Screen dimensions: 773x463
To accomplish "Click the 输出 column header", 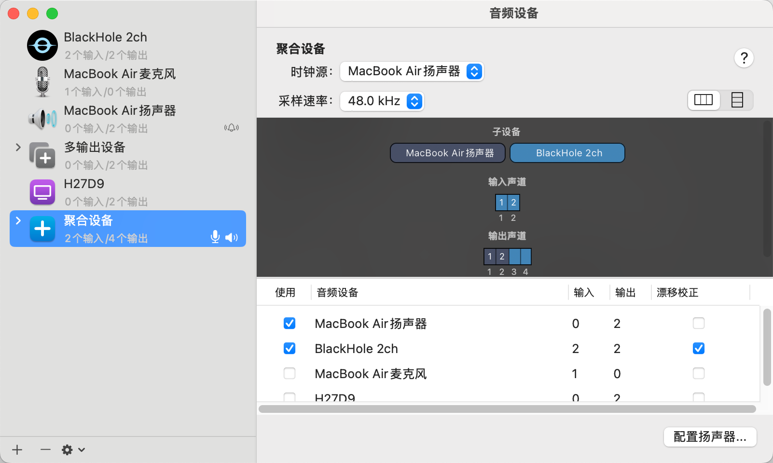I will click(x=625, y=292).
